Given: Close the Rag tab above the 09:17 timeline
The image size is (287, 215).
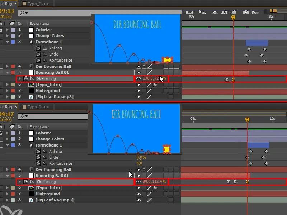Looking at the screenshot, I should click(15, 106).
